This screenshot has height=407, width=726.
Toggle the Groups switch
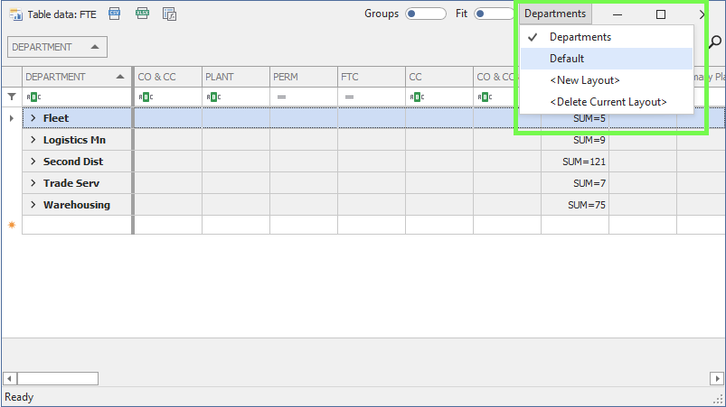coord(425,14)
